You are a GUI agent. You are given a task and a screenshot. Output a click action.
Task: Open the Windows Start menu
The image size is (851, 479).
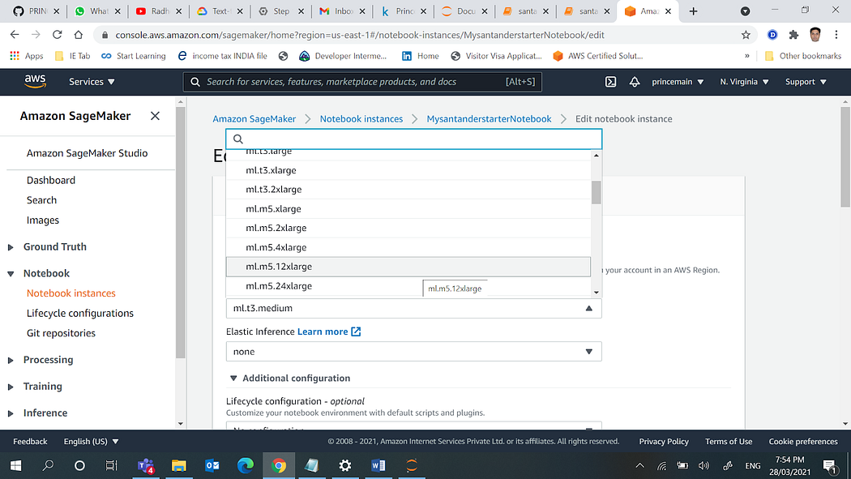(x=15, y=465)
